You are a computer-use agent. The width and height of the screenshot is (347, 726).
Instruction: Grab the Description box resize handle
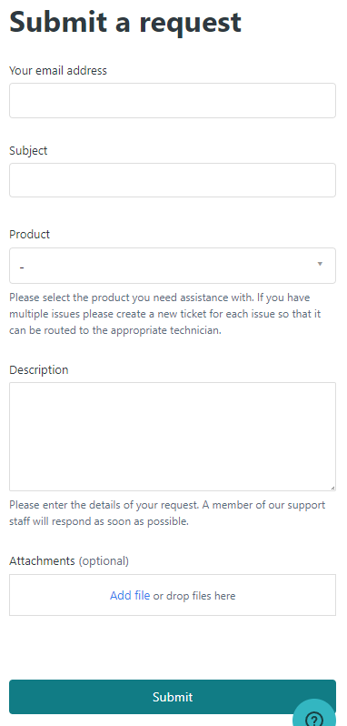pos(332,488)
